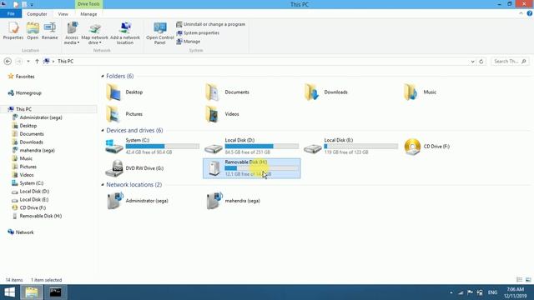Open Help with the question mark icon
Image resolution: width=534 pixels, height=300 pixels.
(x=530, y=13)
